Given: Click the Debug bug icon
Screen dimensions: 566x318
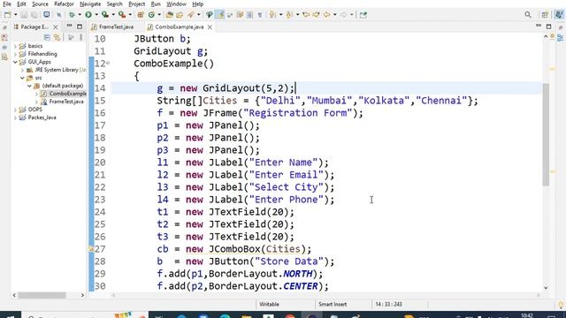Looking at the screenshot, I should (x=72, y=15).
